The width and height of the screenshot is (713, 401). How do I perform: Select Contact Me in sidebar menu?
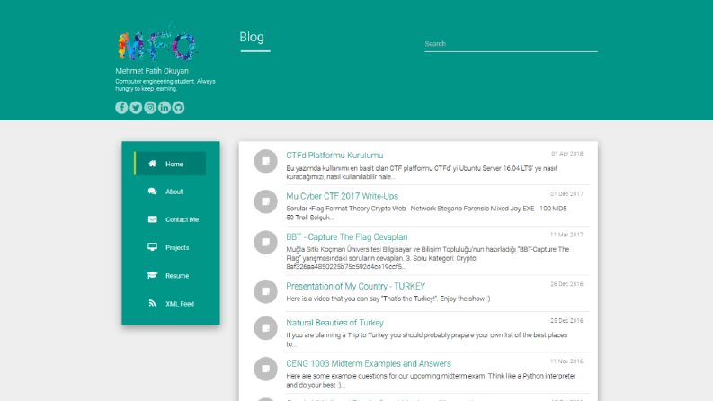(x=170, y=219)
